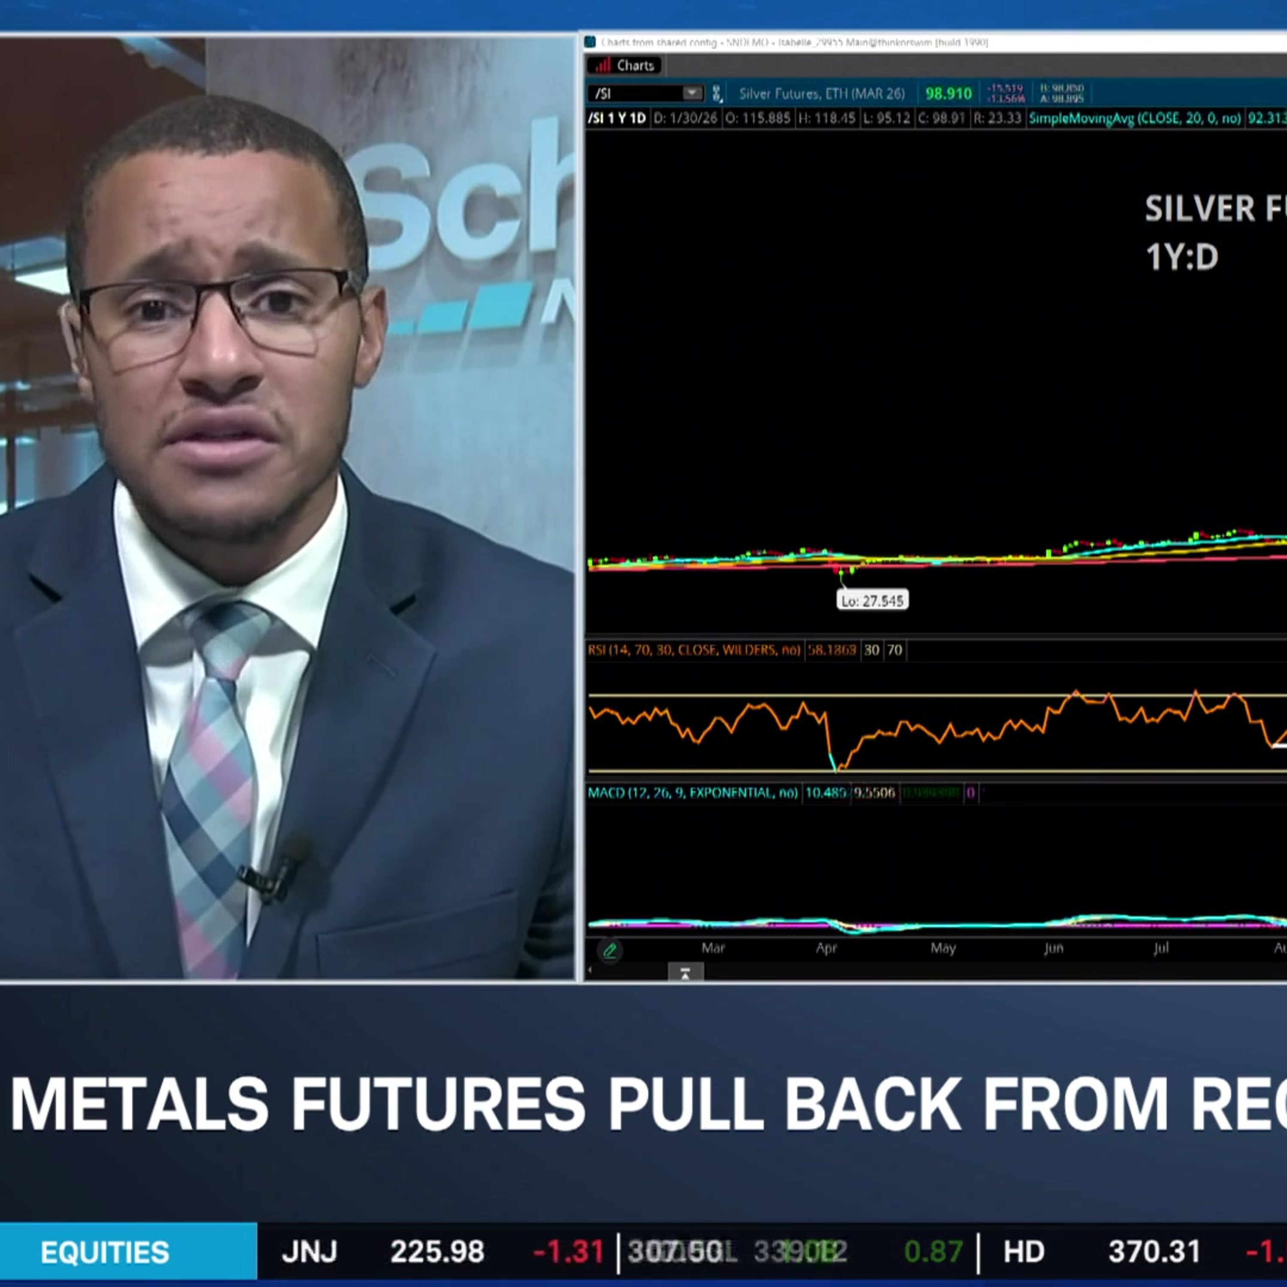
Task: Click the symbol link chain icon
Action: 717,93
